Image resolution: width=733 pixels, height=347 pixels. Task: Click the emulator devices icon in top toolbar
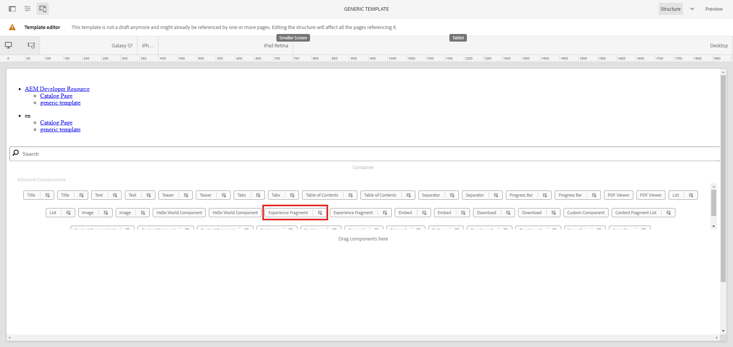coord(43,9)
